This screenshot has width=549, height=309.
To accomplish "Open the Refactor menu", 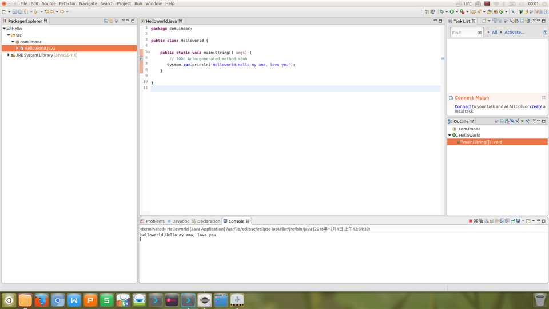I will pos(67,3).
